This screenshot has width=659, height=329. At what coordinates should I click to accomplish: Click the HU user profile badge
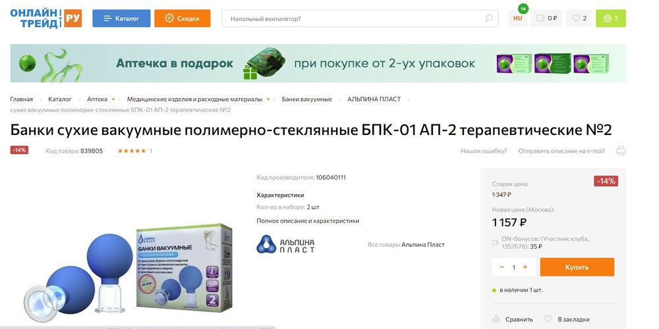click(x=518, y=18)
